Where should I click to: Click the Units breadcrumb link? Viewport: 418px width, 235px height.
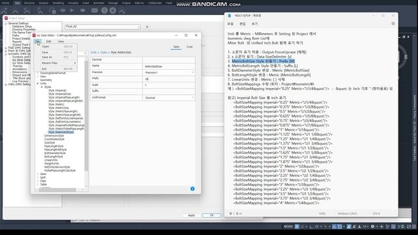point(93,52)
